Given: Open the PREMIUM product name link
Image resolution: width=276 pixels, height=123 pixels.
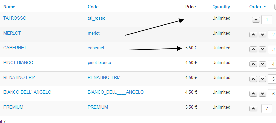Looking at the screenshot, I should point(13,107).
